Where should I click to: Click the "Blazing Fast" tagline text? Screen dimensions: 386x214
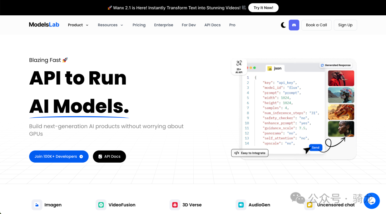45,60
